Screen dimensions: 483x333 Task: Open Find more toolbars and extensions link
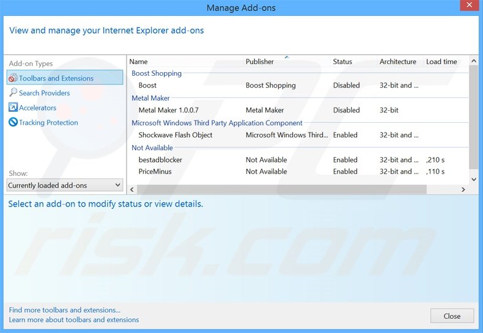pyautogui.click(x=64, y=310)
